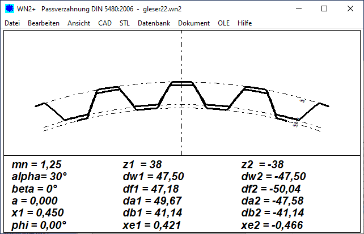Image resolution: width=364 pixels, height=234 pixels.
Task: Open the Bearbeiten menu
Action: click(x=44, y=23)
